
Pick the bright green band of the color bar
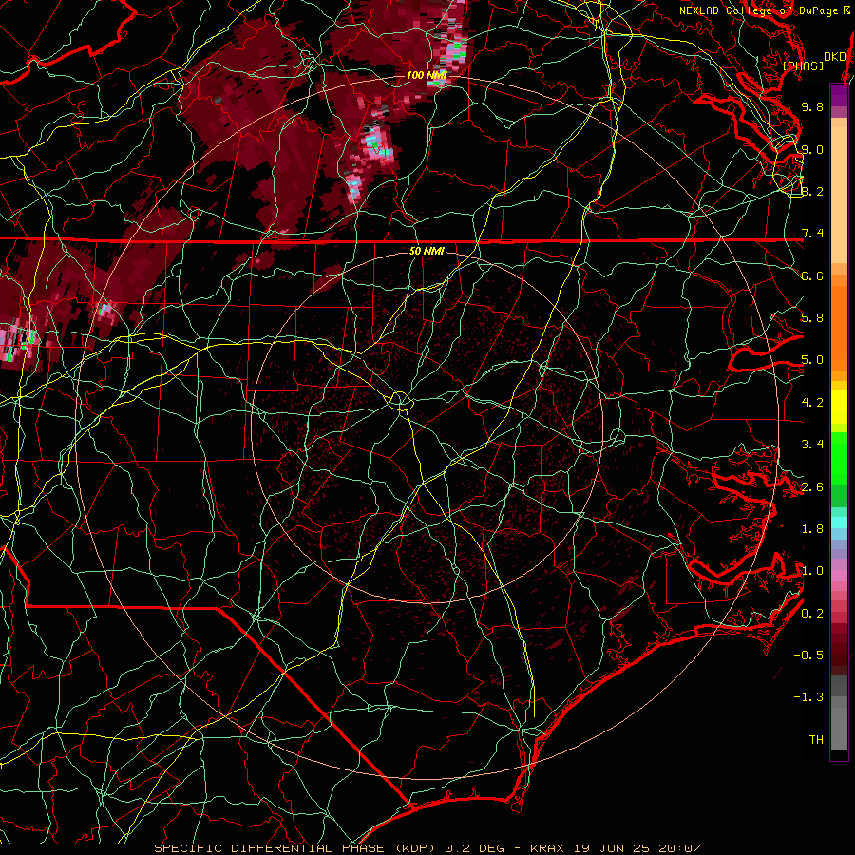[x=839, y=458]
